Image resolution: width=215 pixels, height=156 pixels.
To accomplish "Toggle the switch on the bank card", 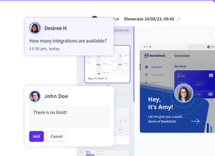I will coord(210,94).
